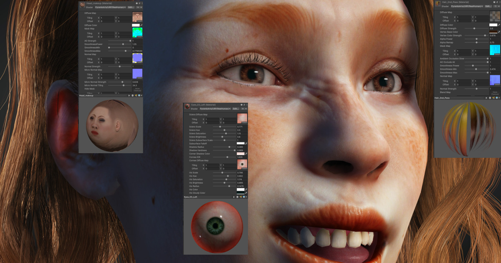Click the help icon on Head_makeup material header
The height and width of the screenshot is (263, 501).
point(137,3)
